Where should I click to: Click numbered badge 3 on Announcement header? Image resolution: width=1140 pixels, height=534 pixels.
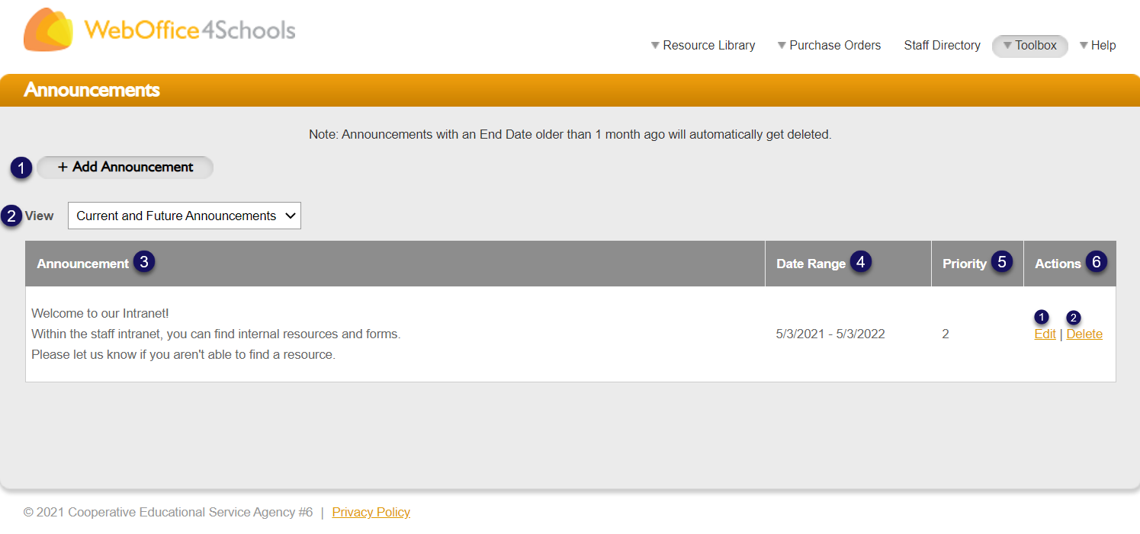144,262
